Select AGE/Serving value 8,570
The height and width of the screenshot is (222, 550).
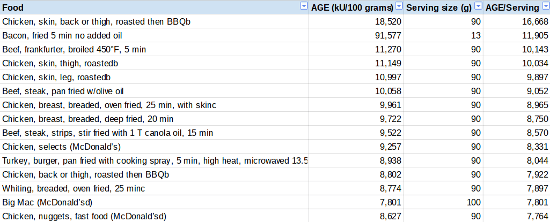[x=516, y=133]
